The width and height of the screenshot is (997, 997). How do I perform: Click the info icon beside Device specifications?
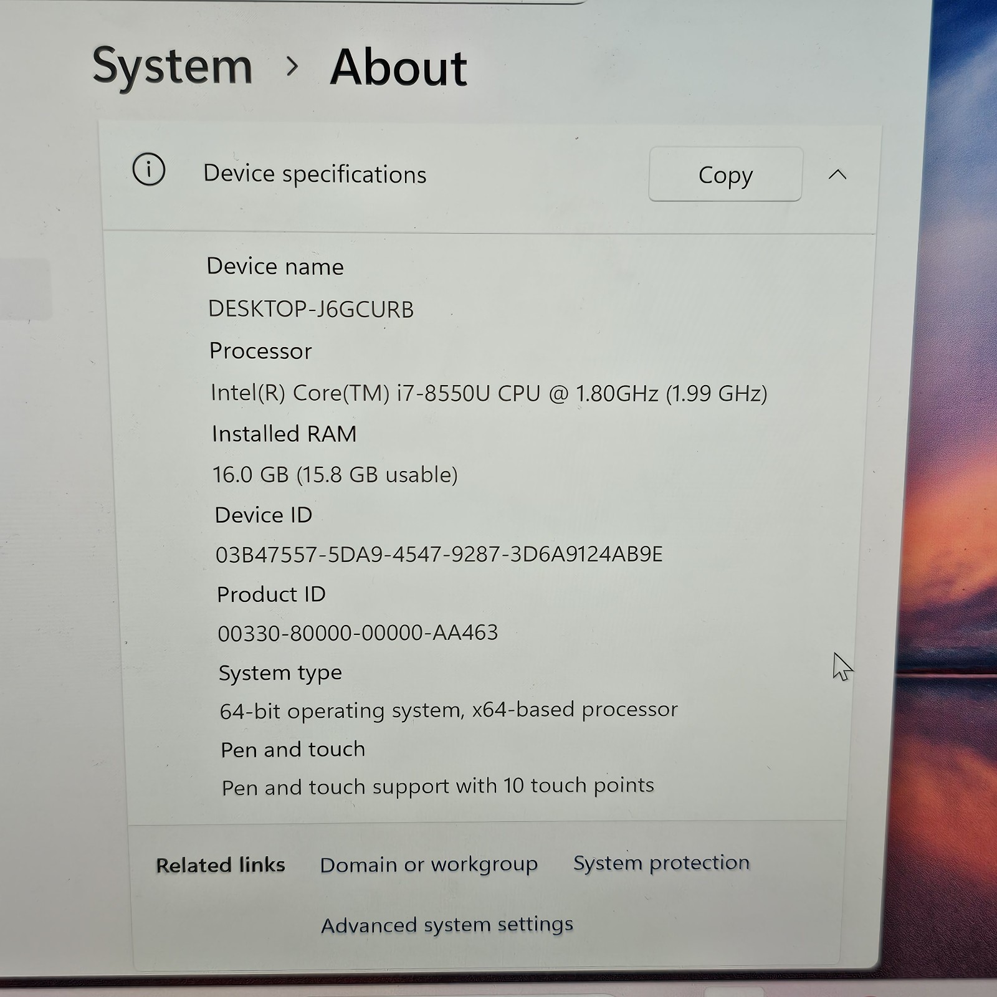(149, 169)
